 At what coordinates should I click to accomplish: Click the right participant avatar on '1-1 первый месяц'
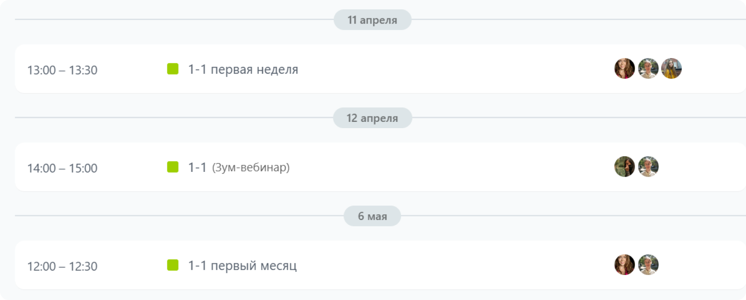pos(649,264)
